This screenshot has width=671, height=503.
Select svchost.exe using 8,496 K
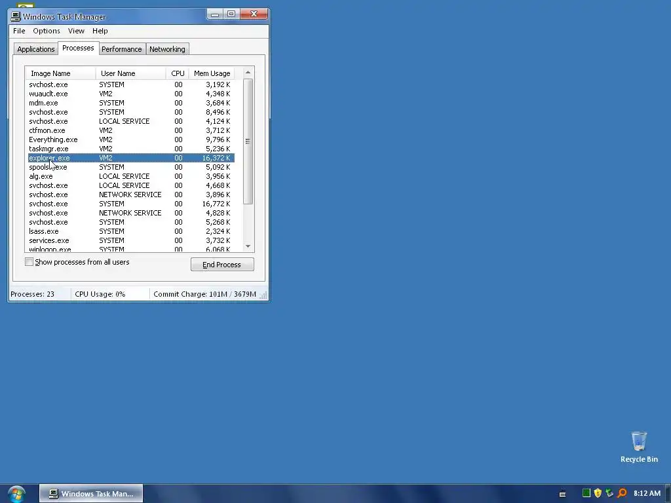[131, 112]
